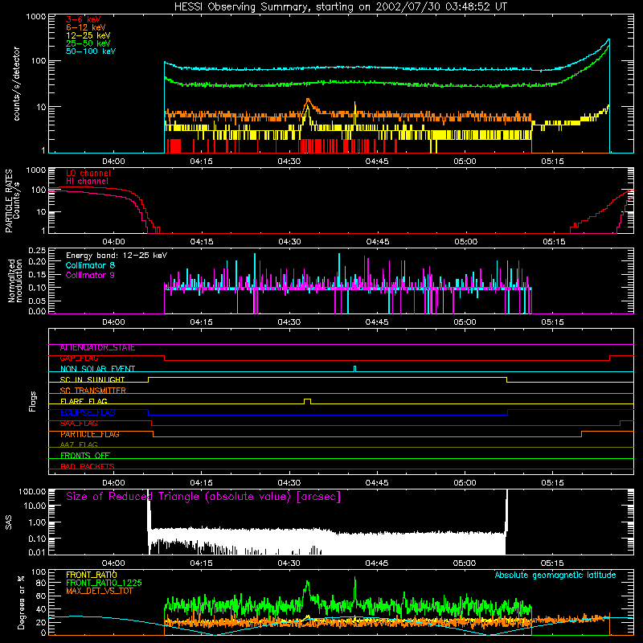Select the ATTENUATOR_STATE flag label

[97, 348]
